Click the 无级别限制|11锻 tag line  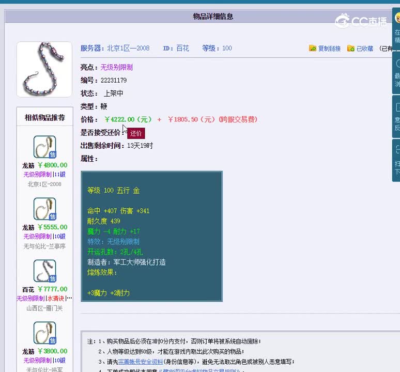[x=44, y=175]
